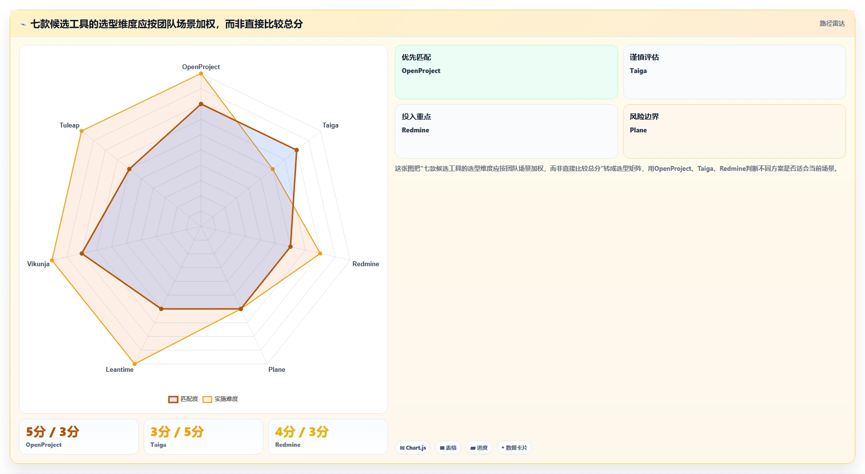The image size is (865, 474).
Task: Click the Leantime axis label on the radar
Action: point(120,369)
